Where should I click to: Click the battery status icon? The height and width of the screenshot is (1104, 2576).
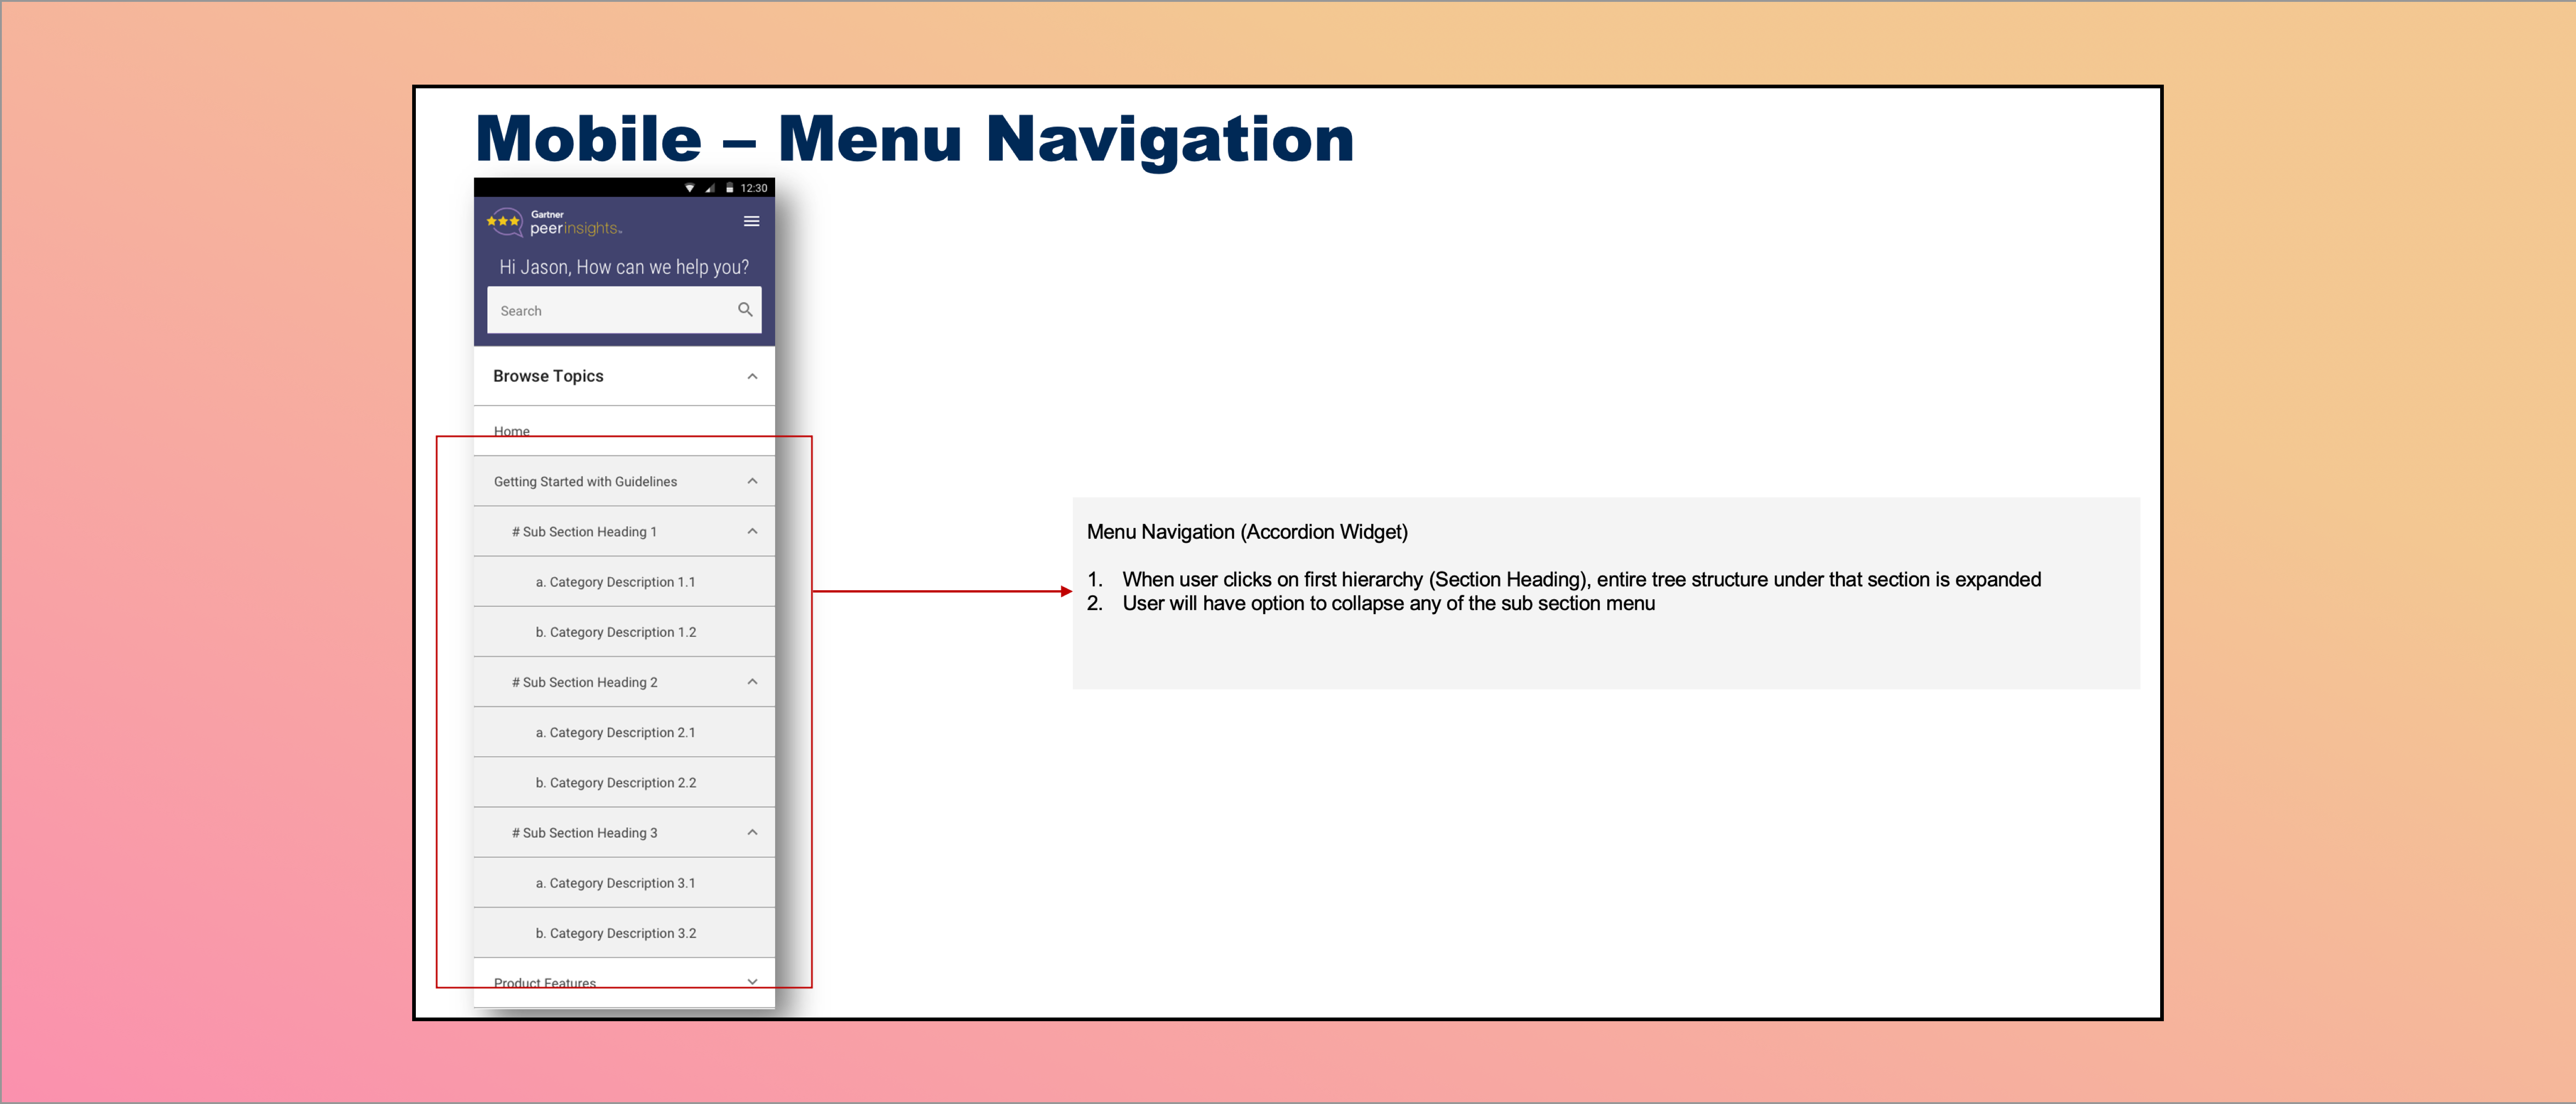click(x=730, y=188)
